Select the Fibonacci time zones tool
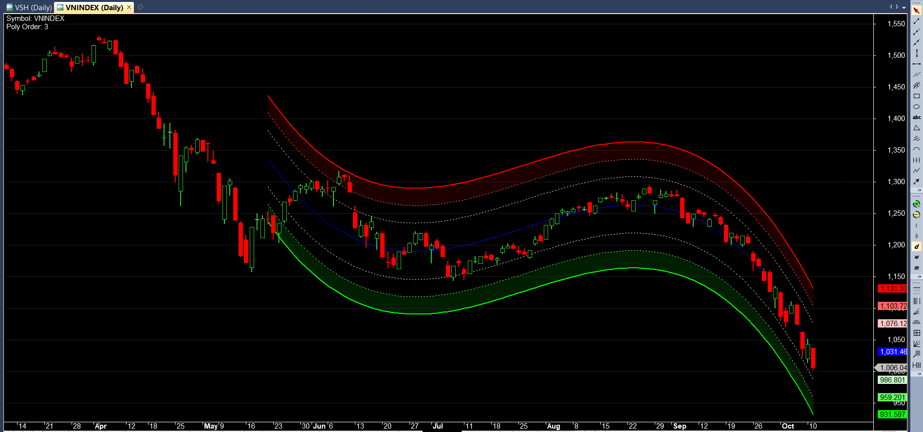 (916, 301)
